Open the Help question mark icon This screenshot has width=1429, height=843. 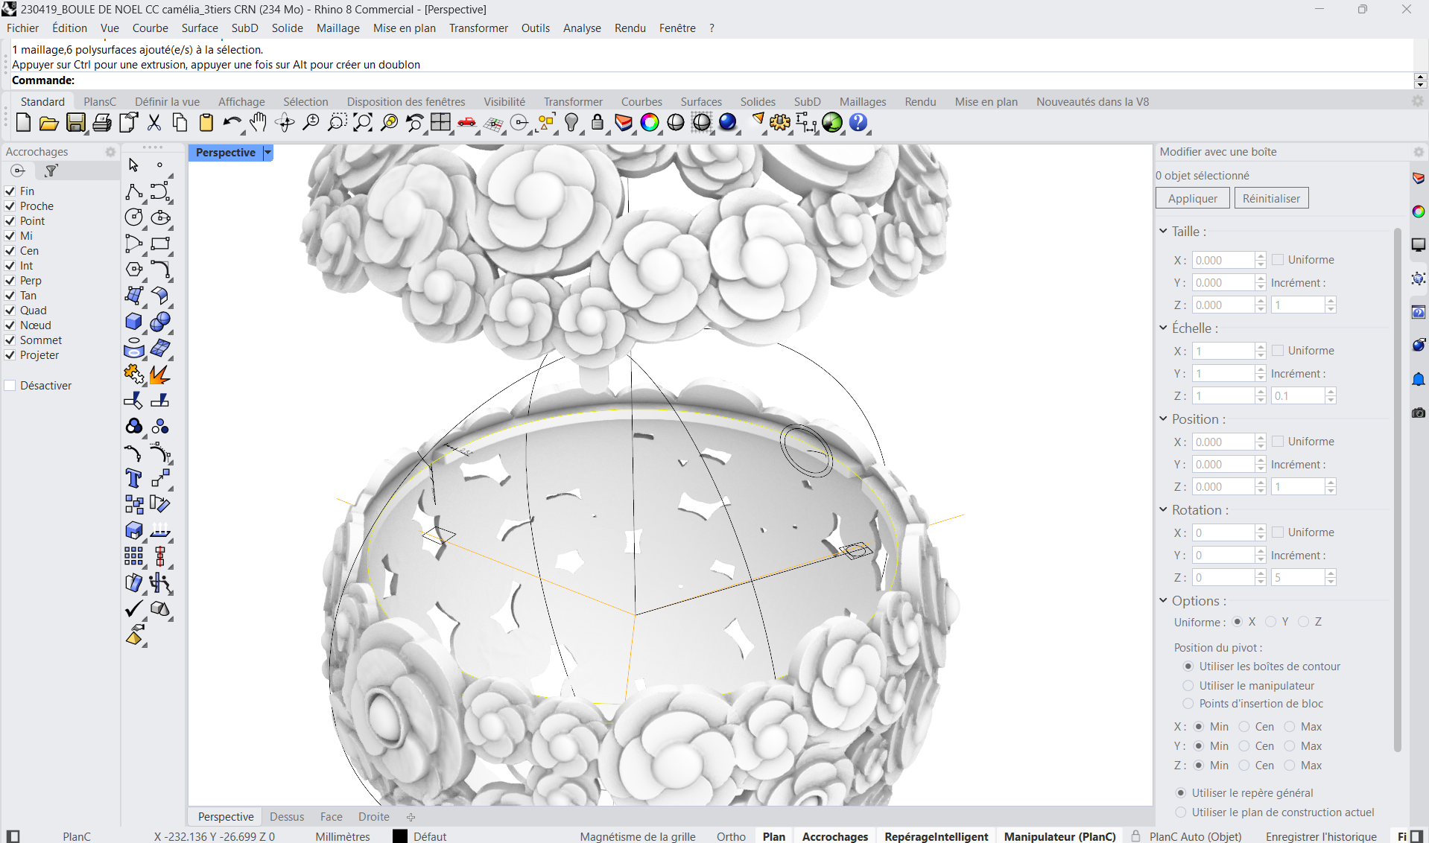(858, 123)
